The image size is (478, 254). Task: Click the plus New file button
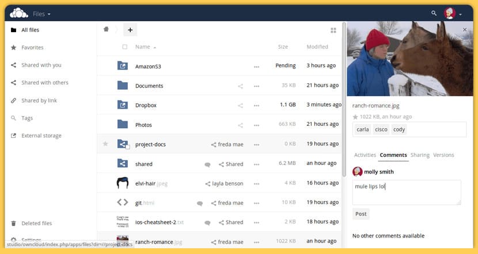(x=130, y=30)
